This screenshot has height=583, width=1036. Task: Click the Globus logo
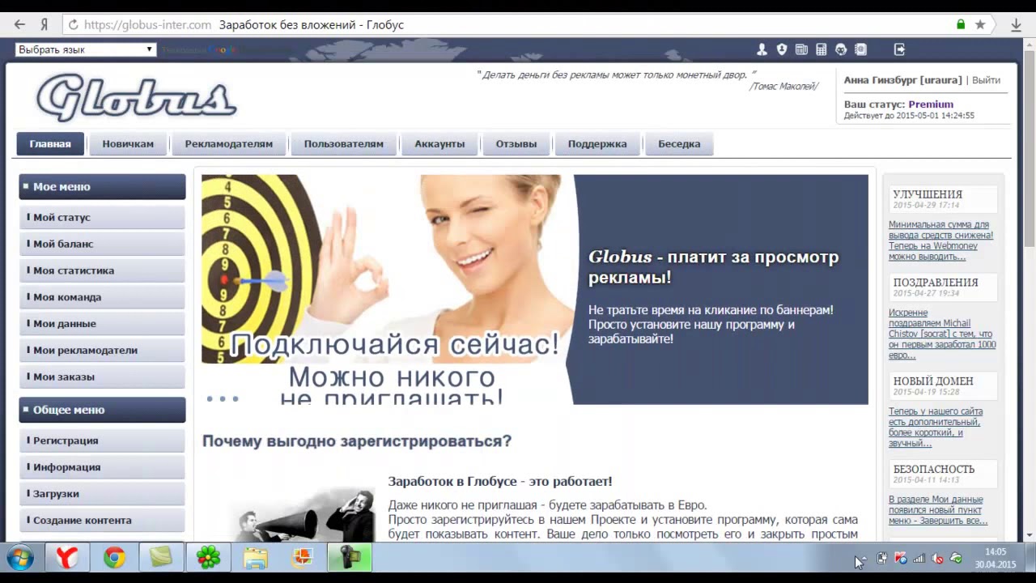(x=136, y=97)
